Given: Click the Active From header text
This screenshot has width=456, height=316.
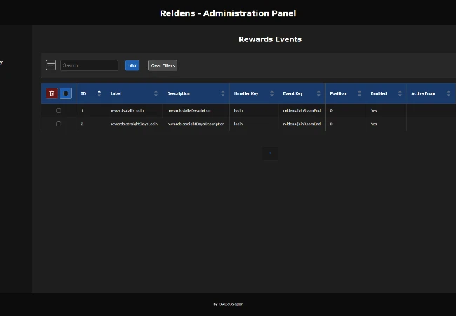Looking at the screenshot, I should coord(423,93).
